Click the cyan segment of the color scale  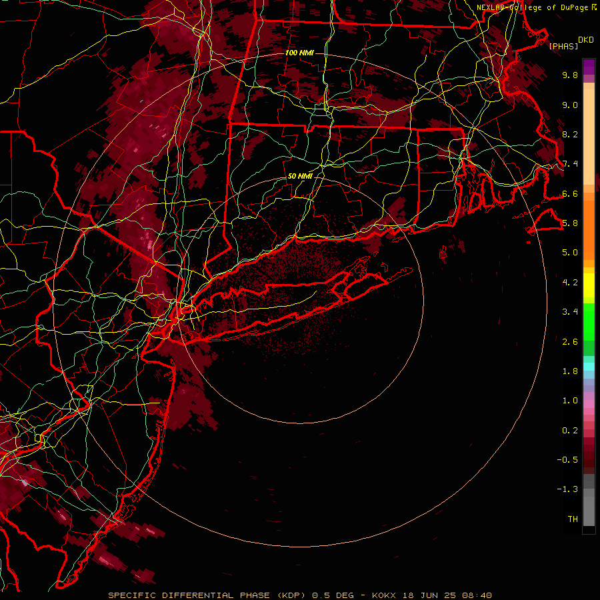pyautogui.click(x=589, y=367)
